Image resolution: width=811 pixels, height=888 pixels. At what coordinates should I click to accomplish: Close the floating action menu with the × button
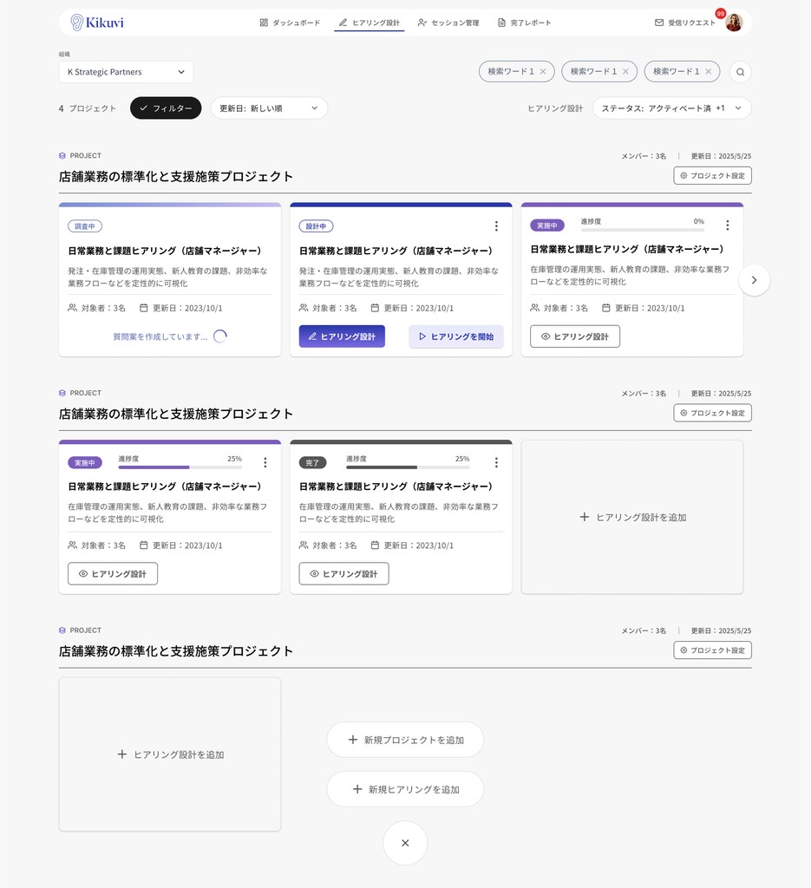coord(405,842)
